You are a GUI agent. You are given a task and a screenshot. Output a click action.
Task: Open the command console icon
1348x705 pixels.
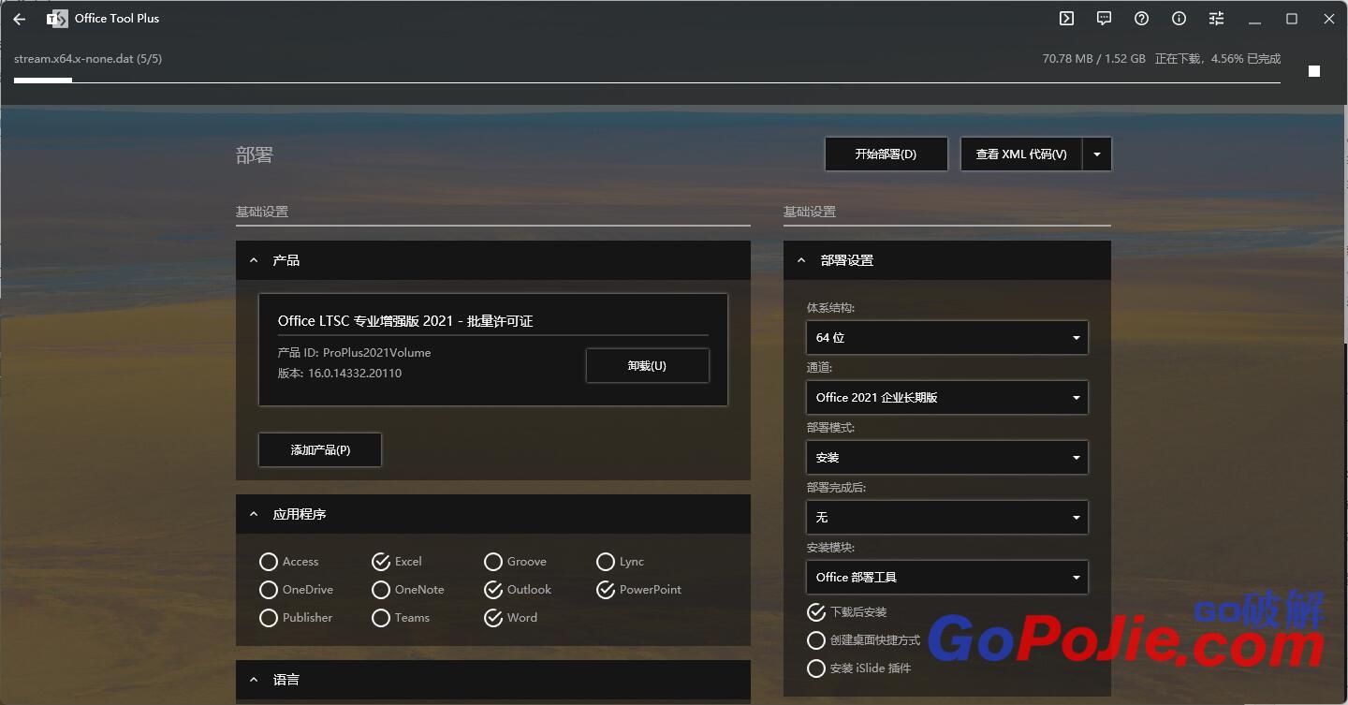pyautogui.click(x=1066, y=19)
